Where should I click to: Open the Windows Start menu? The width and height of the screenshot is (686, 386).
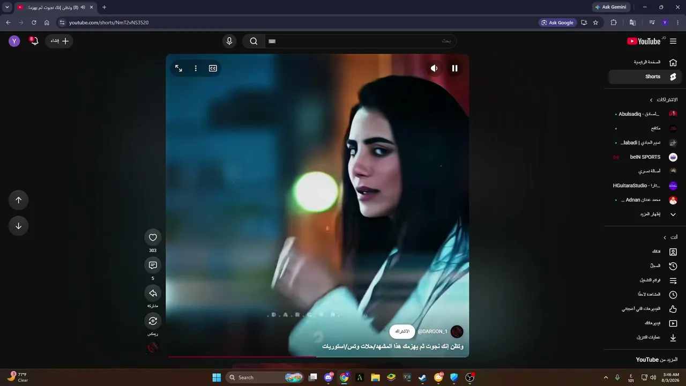pyautogui.click(x=217, y=377)
